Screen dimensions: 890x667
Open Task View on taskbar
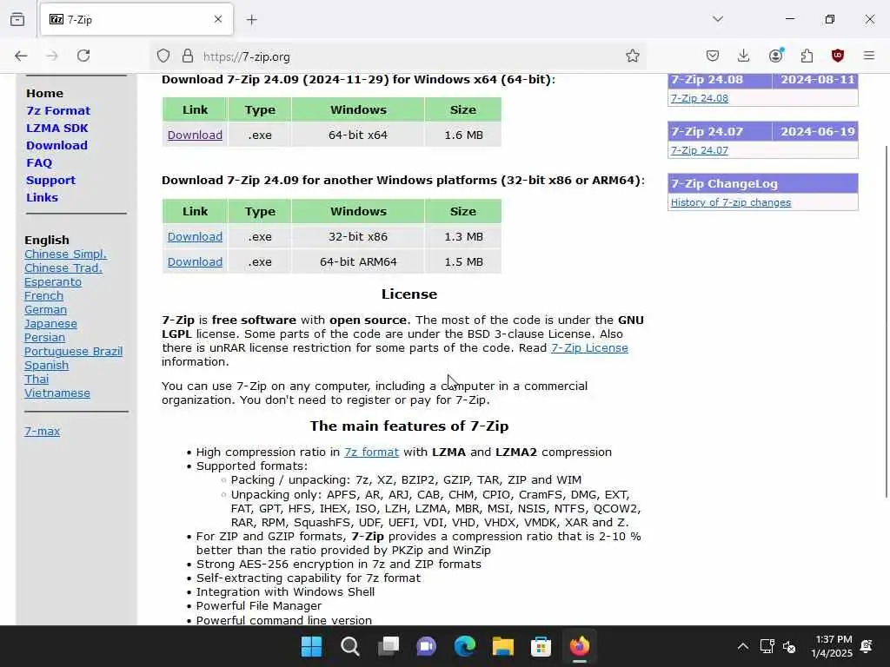pyautogui.click(x=389, y=646)
